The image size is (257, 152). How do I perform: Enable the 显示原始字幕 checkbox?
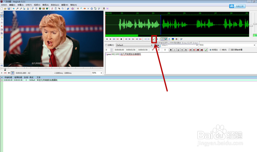[230, 50]
